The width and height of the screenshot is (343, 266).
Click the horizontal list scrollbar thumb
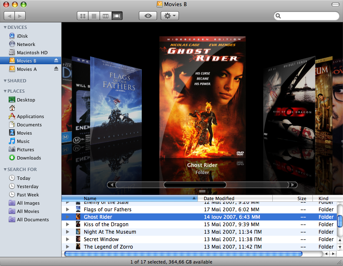(183, 254)
